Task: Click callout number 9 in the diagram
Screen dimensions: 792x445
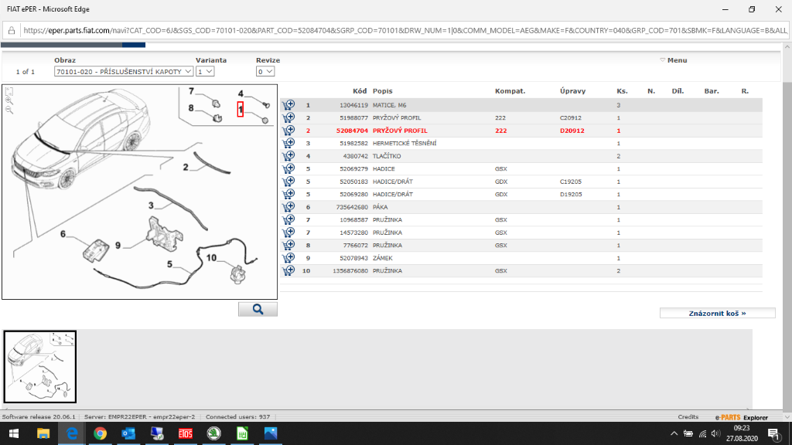Action: pos(118,245)
